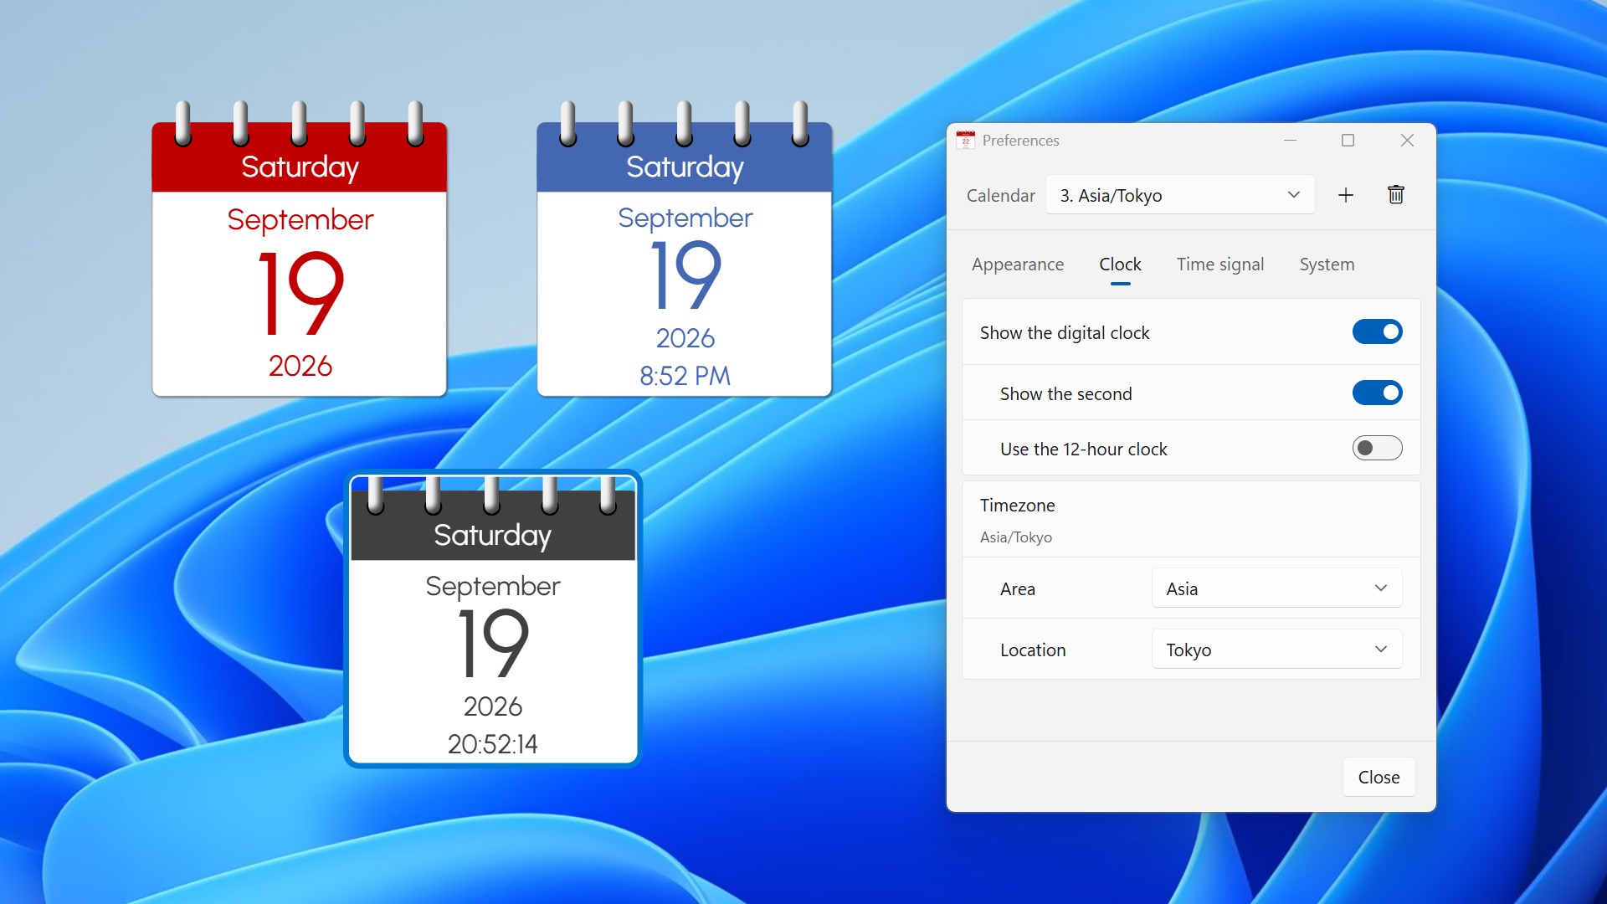Open the Location dropdown showing Tokyo
Image resolution: width=1607 pixels, height=904 pixels.
click(1276, 650)
